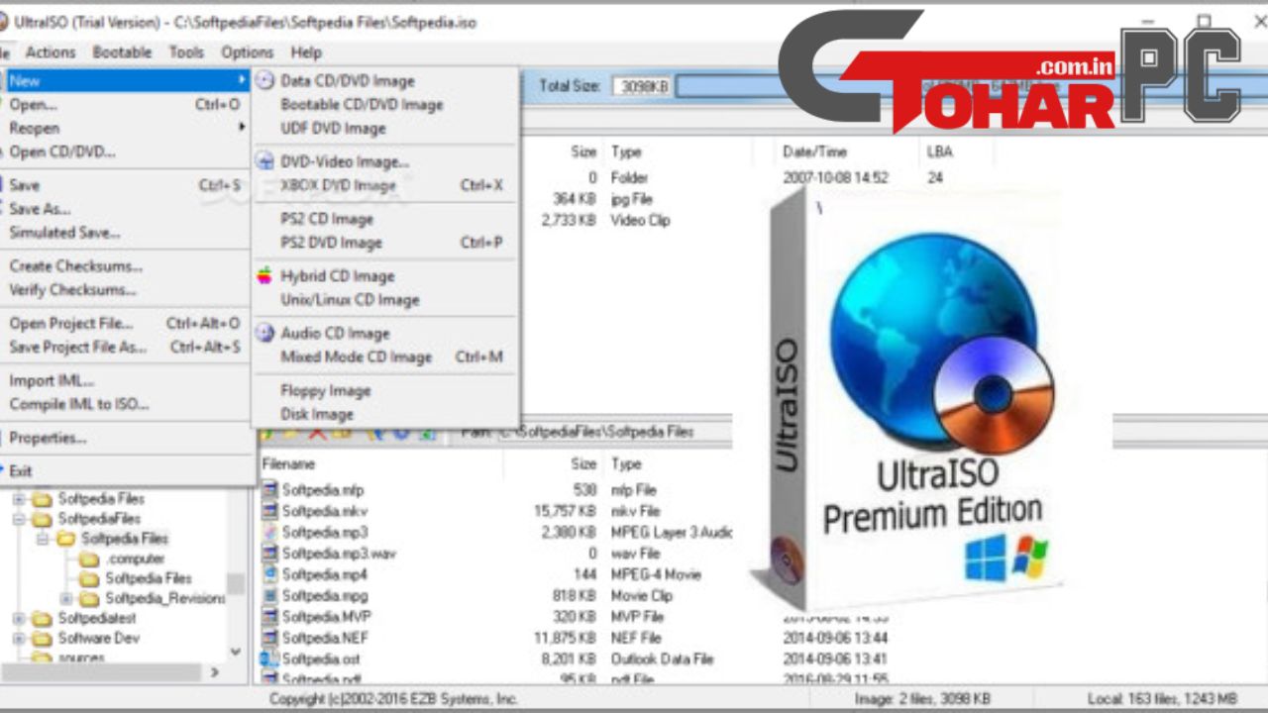Collapse the SoftpediaFiles tree node

(x=19, y=519)
